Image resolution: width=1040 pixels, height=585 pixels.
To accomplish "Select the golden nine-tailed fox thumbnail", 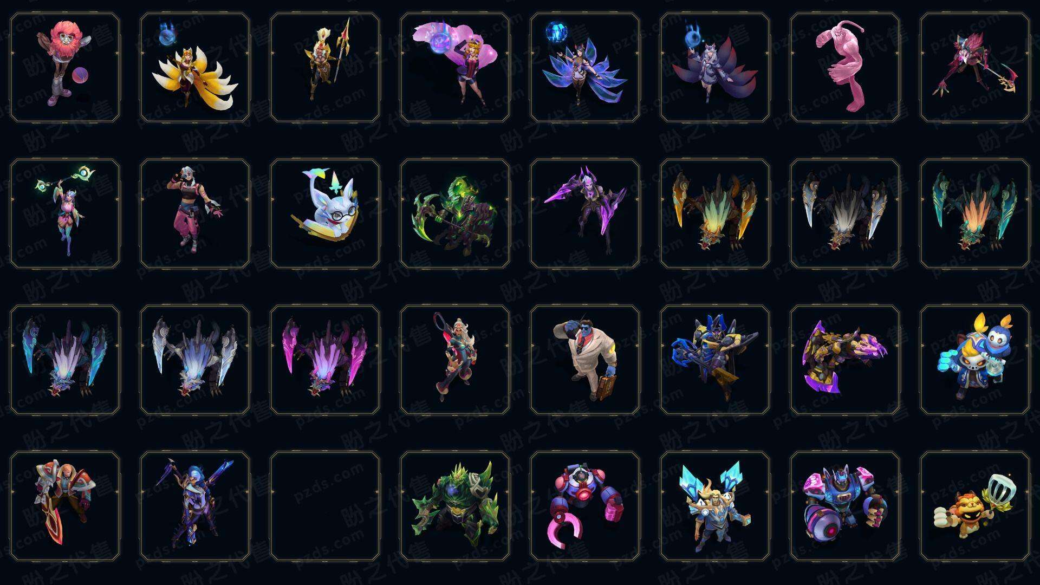I will [195, 68].
